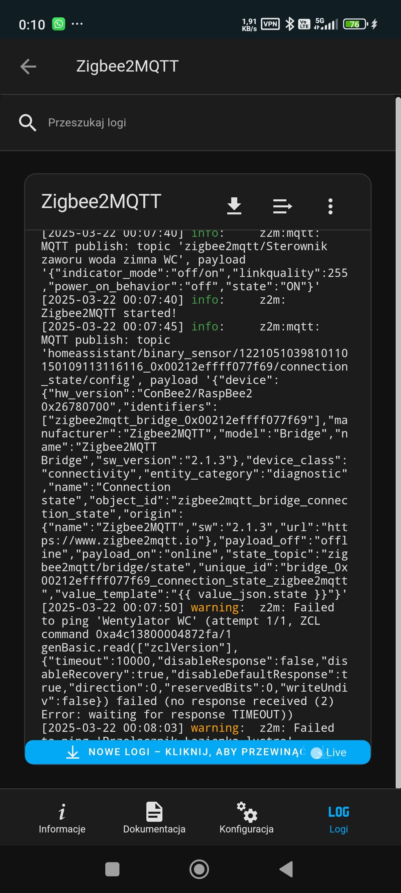This screenshot has width=401, height=893.
Task: Tap the Android back triangle button
Action: click(x=286, y=869)
